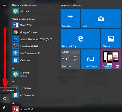
Task: Launch the Google Chrome icon
Action: click(x=15, y=32)
